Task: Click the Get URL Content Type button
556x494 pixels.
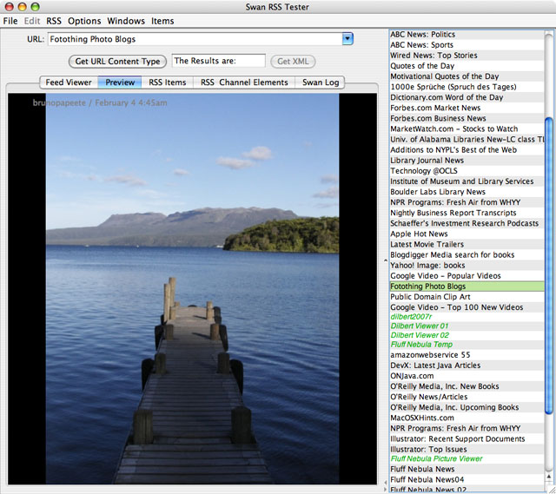Action: click(x=117, y=62)
